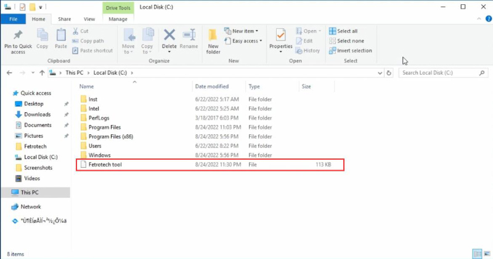Click the Open ribbon command
This screenshot has height=259, width=493.
[x=308, y=31]
